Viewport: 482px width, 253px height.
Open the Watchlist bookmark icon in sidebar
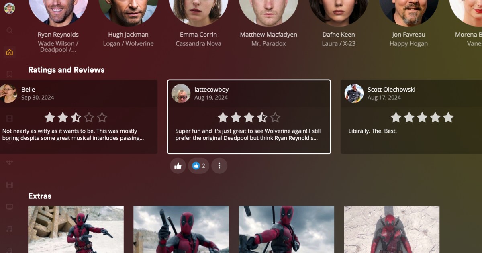[x=10, y=74]
